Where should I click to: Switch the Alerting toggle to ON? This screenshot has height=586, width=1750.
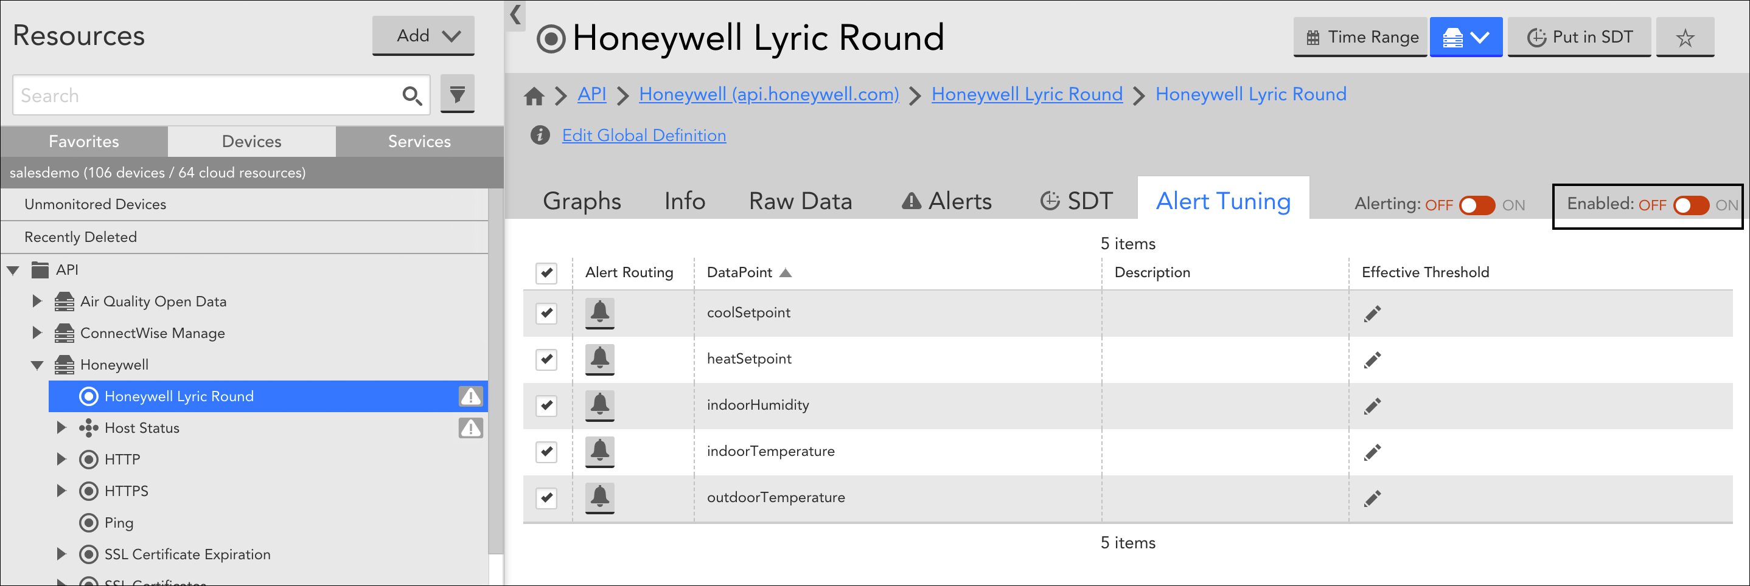tap(1477, 205)
